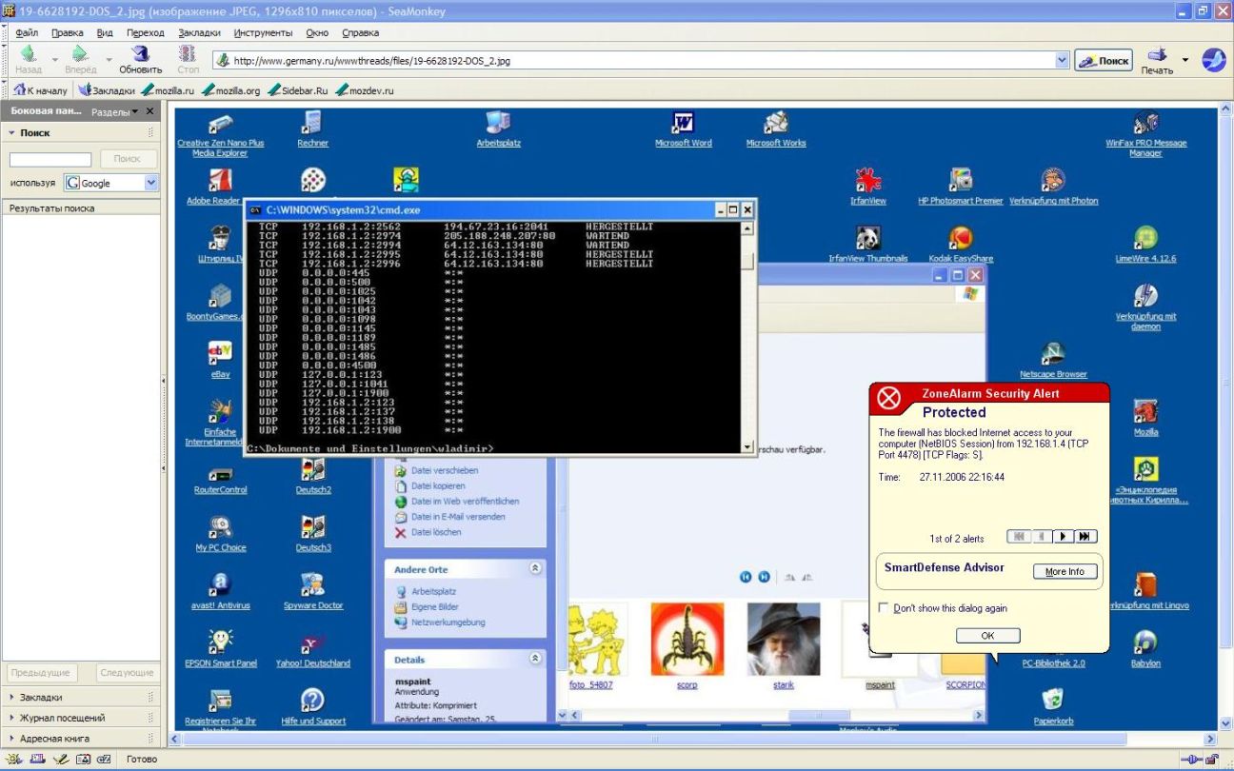Open the Sidebar.Ru bookmark link

click(297, 90)
